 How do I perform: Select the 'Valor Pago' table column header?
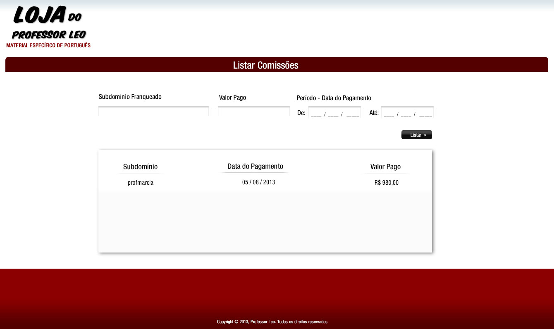(x=385, y=167)
